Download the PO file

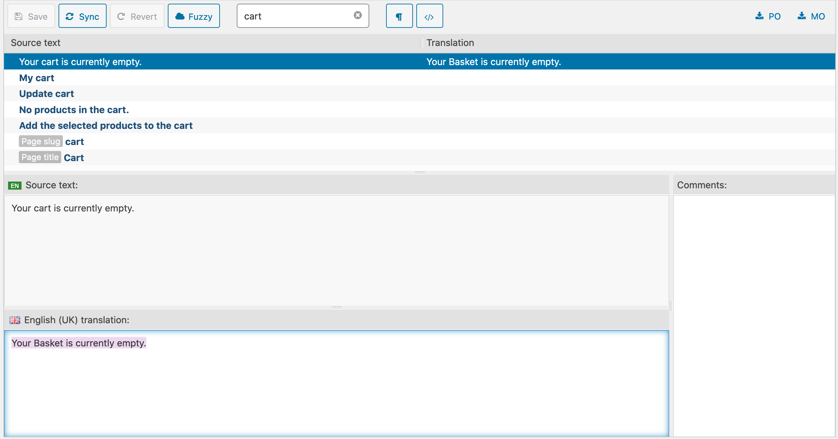tap(768, 16)
